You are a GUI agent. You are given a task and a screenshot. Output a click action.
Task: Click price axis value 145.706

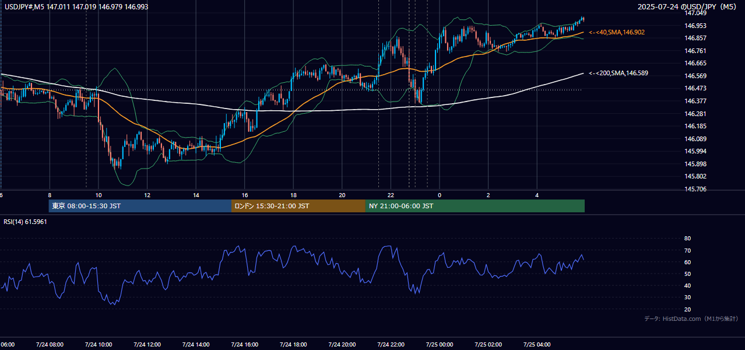[695, 189]
